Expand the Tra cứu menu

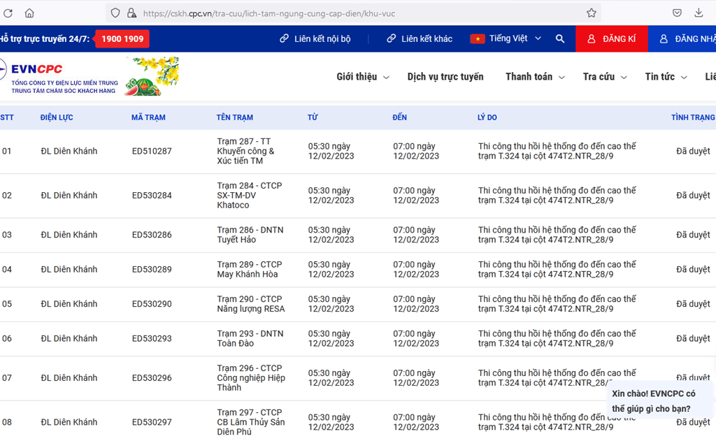[605, 77]
